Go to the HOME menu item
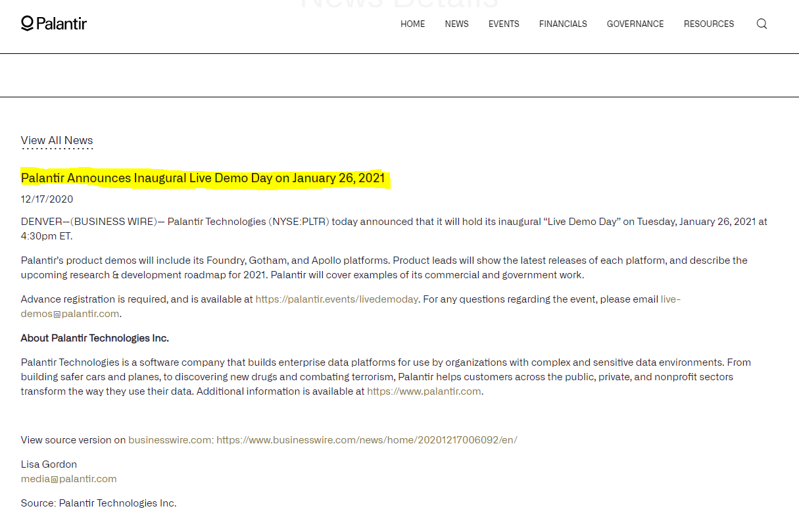This screenshot has height=521, width=799. pyautogui.click(x=412, y=24)
